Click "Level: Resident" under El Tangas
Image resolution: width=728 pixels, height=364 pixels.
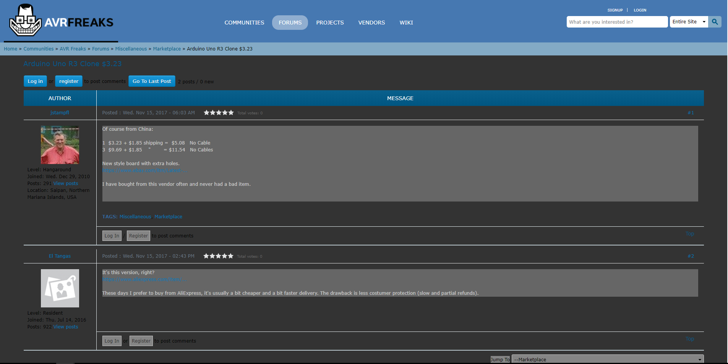(45, 313)
